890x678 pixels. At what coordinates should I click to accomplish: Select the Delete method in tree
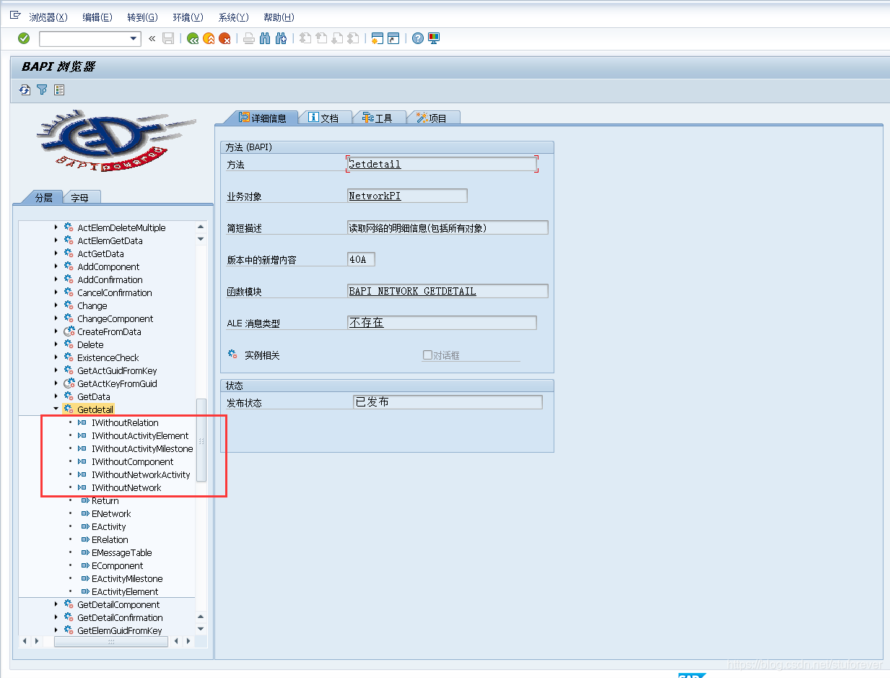pyautogui.click(x=90, y=344)
